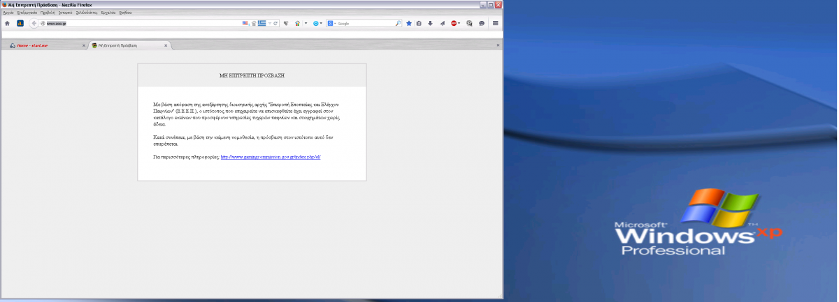The width and height of the screenshot is (839, 302).
Task: Click the red Adblock stop-sign icon
Action: (454, 23)
